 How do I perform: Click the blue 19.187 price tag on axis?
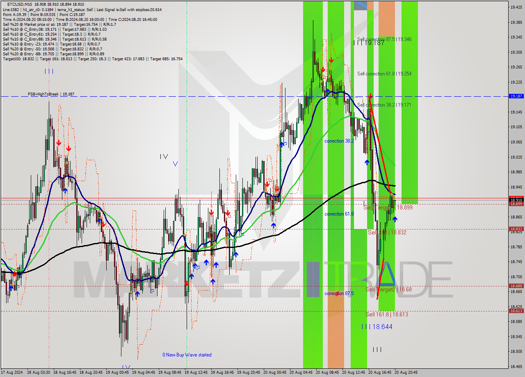tap(516, 96)
